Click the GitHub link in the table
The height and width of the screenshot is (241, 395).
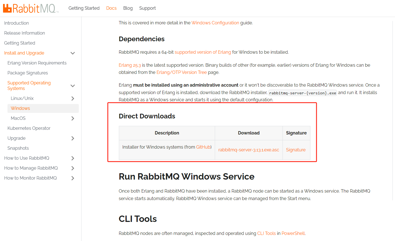(x=203, y=147)
